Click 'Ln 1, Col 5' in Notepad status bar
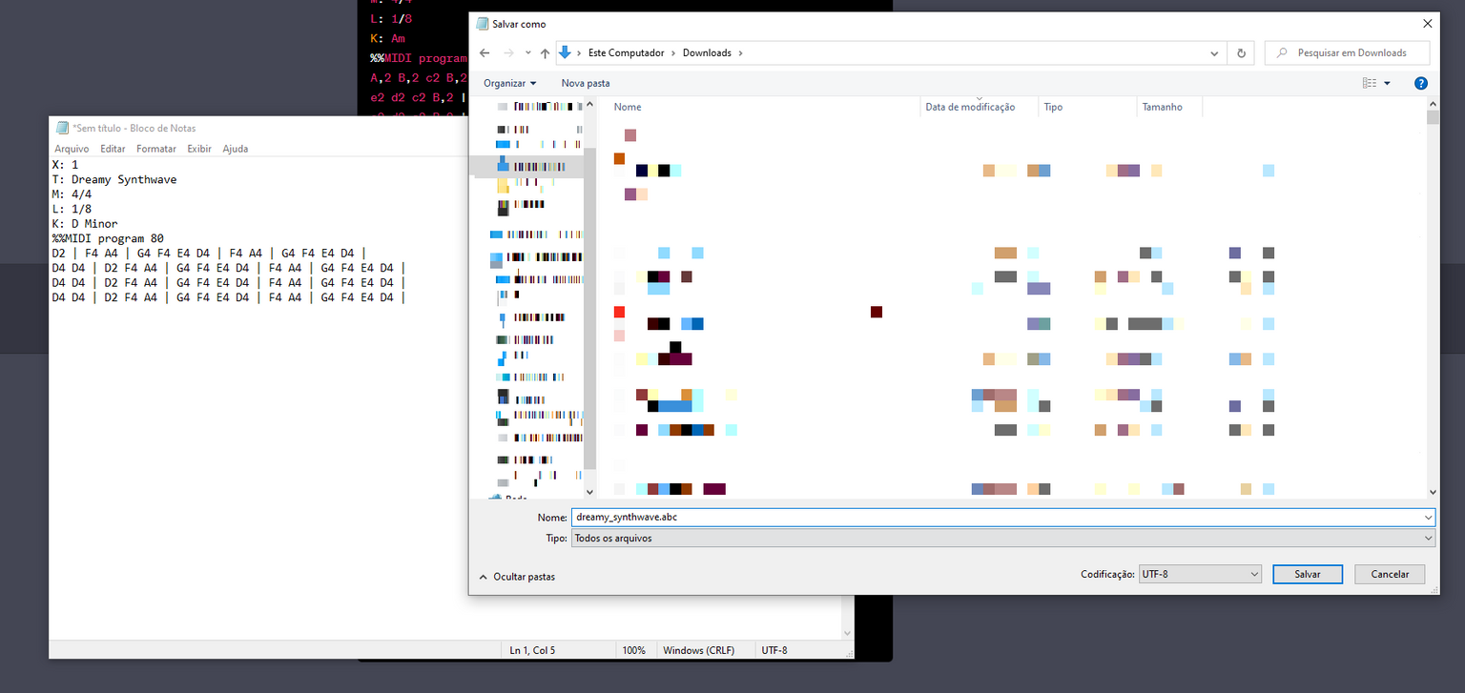Screen dimensions: 1465x693 (532, 650)
